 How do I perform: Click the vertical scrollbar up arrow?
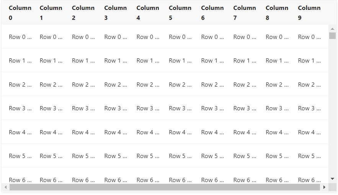click(x=332, y=29)
